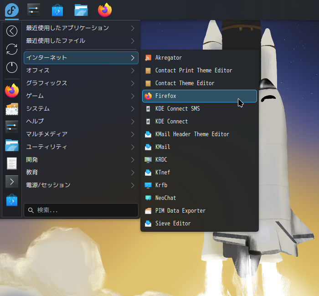Screen dimensions: 319x296
Task: Launch Firefox from the top panel
Action: pyautogui.click(x=105, y=10)
